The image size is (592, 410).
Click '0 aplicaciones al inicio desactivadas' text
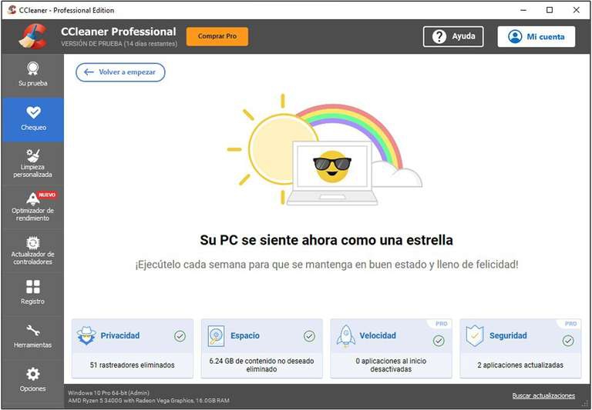[x=391, y=365]
